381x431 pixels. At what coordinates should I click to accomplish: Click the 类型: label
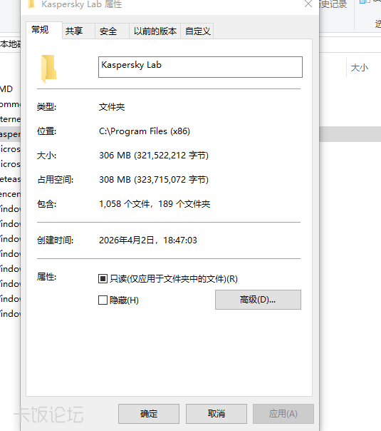46,107
